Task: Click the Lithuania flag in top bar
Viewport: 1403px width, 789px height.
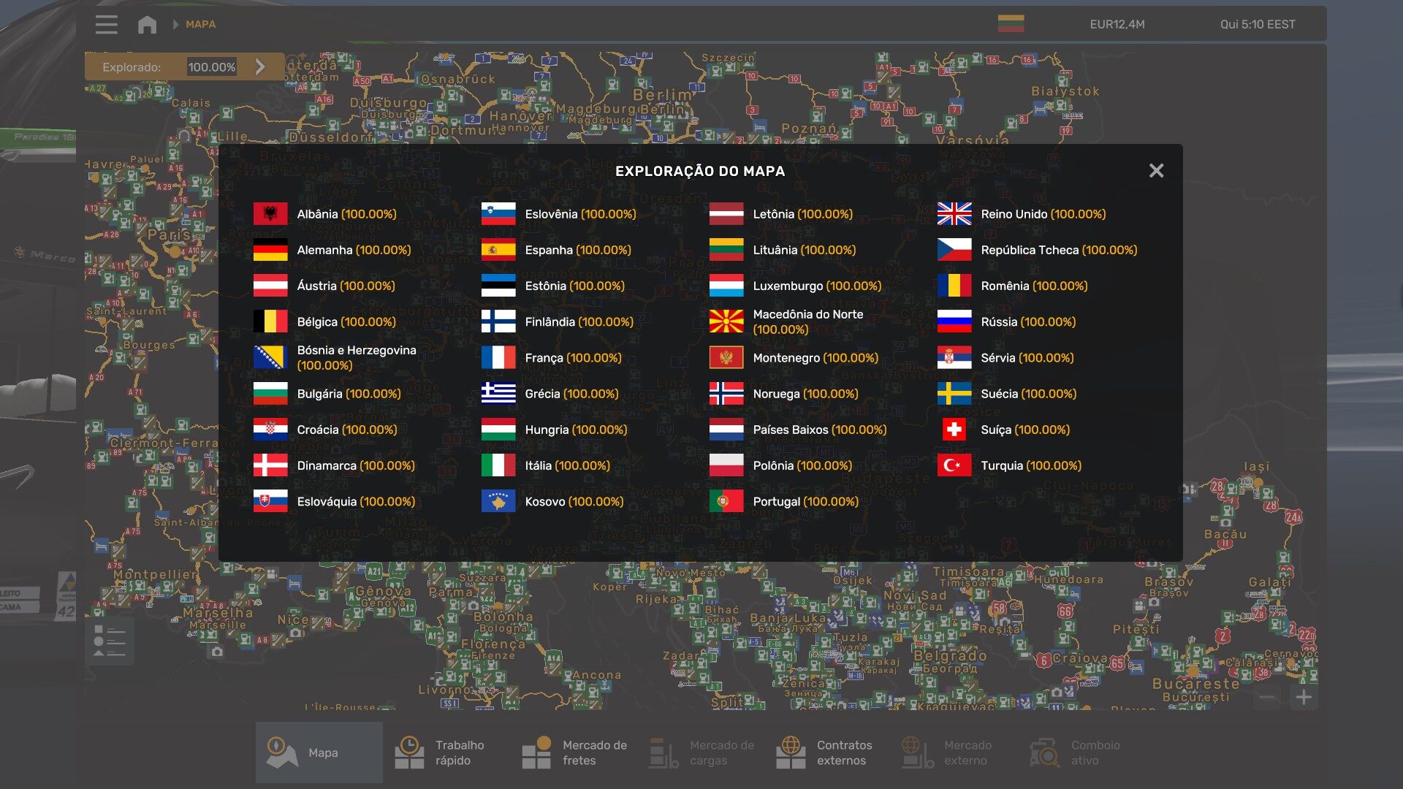Action: pos(1011,23)
